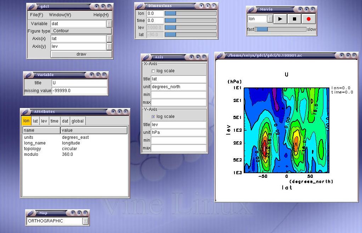Click the Variable title field containing U

(x=79, y=83)
